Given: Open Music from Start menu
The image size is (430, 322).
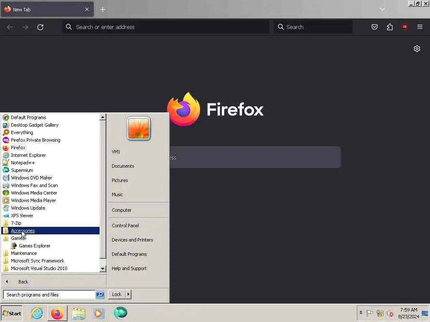Looking at the screenshot, I should point(139,195).
